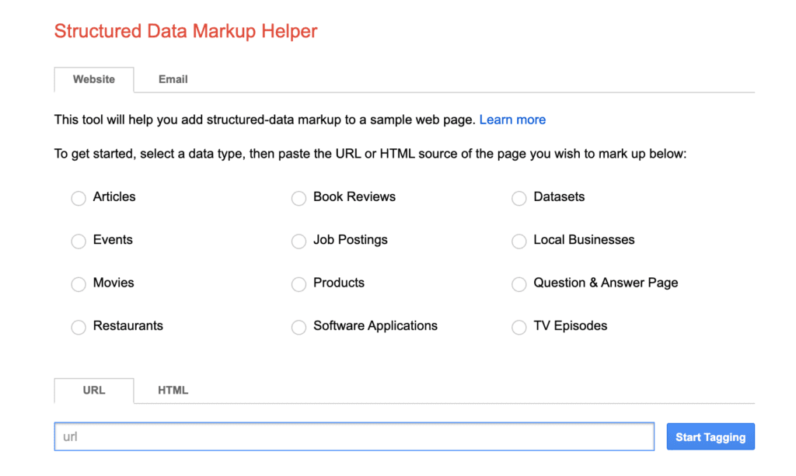
Task: Click the Structured Data Markup Helper title
Action: point(186,31)
